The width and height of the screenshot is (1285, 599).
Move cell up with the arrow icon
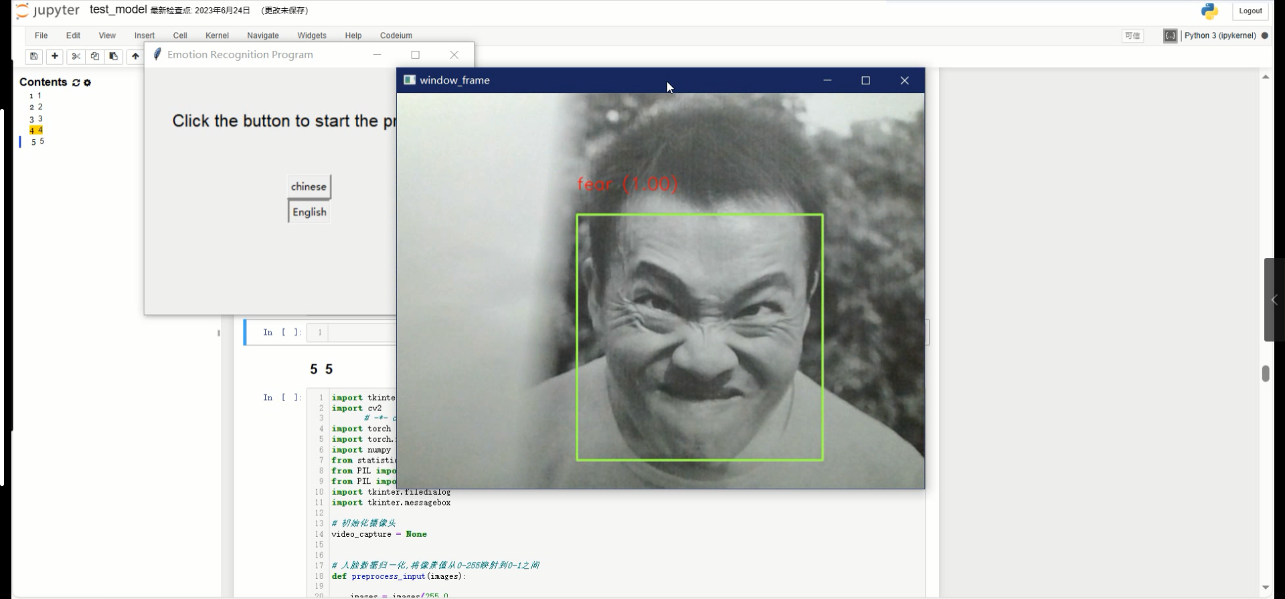coord(135,56)
